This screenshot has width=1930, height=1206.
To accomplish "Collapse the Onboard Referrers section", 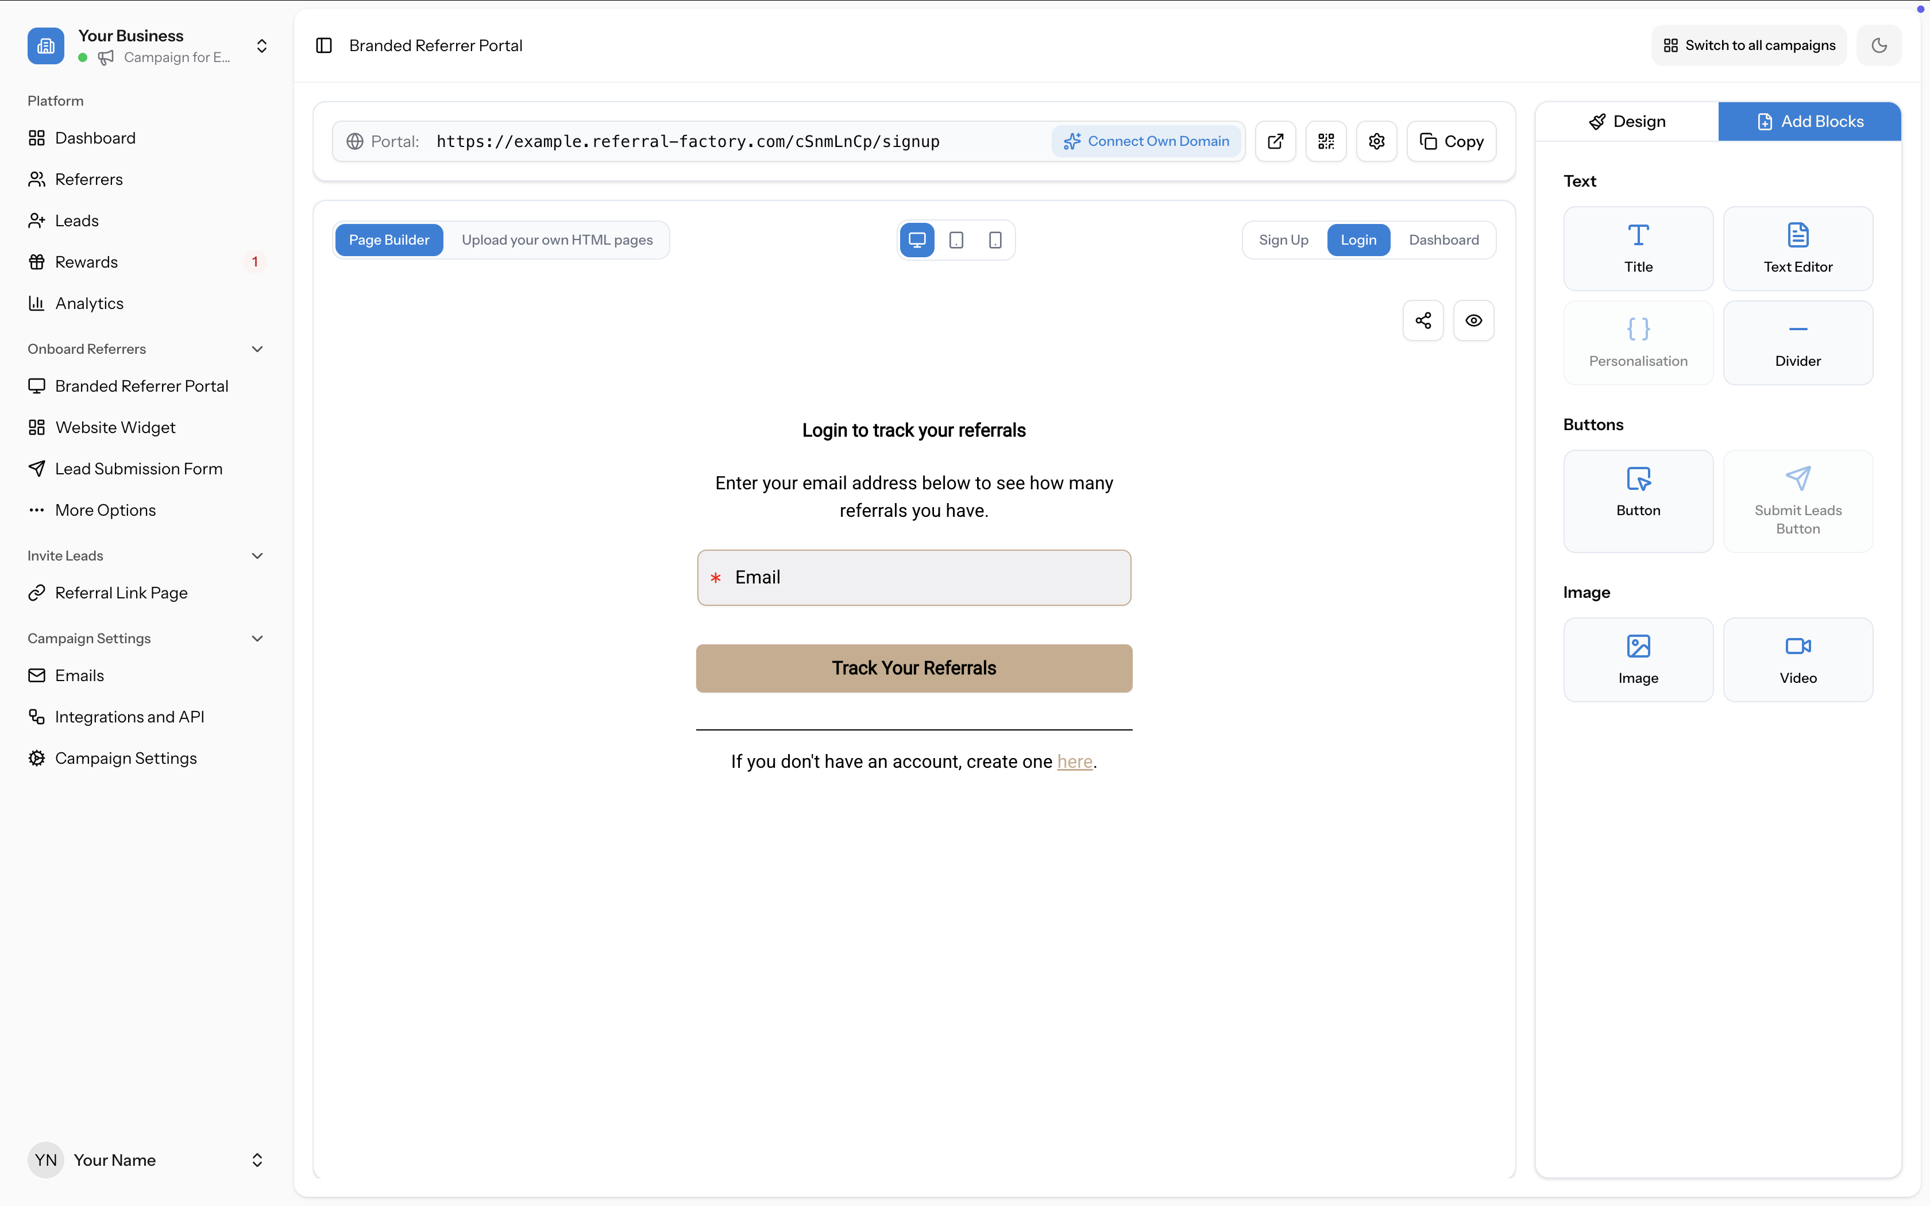I will (x=257, y=349).
